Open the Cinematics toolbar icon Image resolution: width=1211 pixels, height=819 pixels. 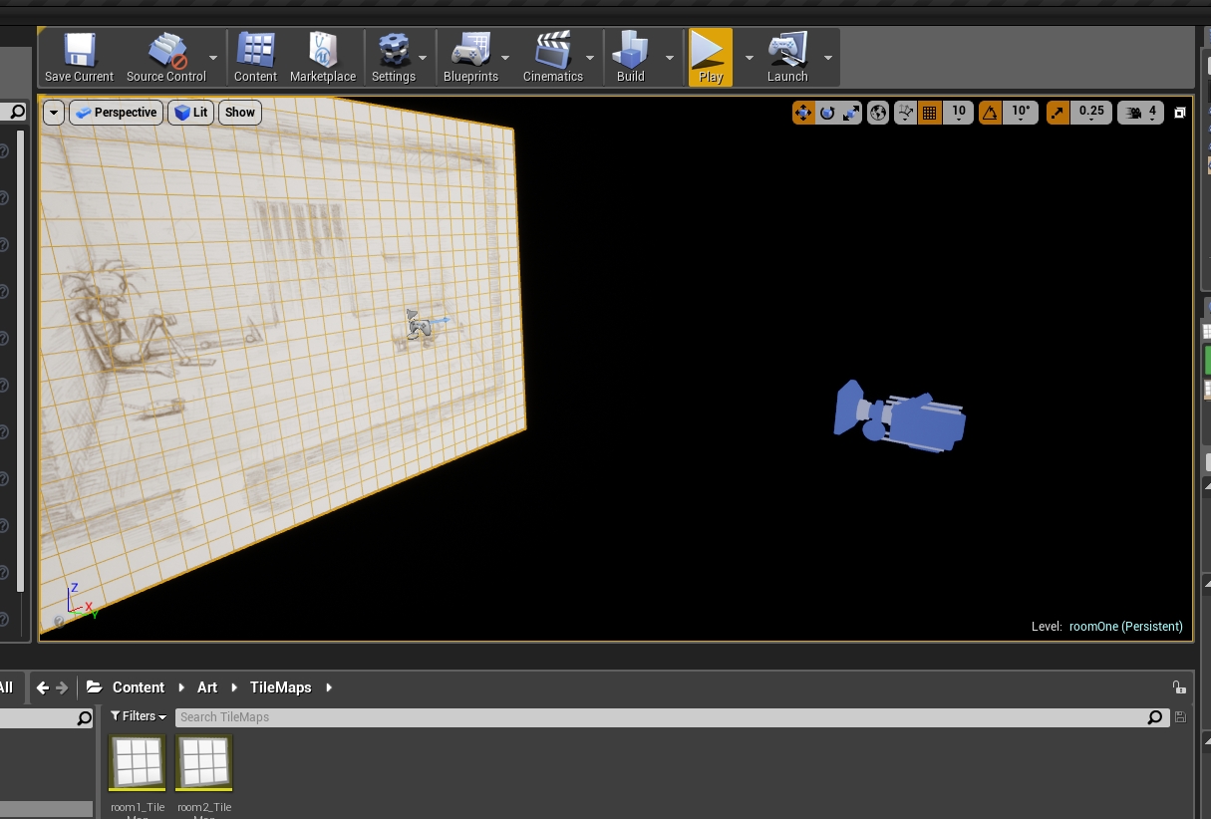tap(553, 58)
